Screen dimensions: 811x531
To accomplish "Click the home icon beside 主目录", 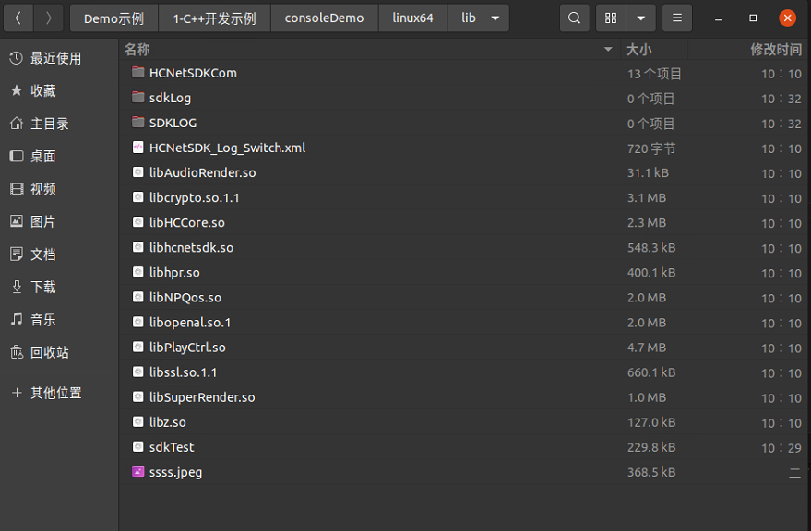I will pos(17,123).
